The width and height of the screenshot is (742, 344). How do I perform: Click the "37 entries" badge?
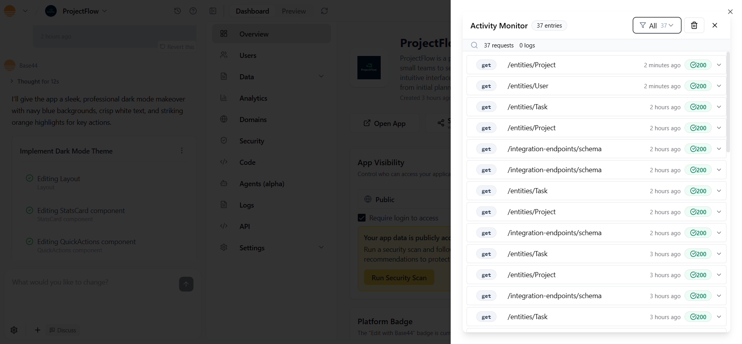(x=549, y=26)
